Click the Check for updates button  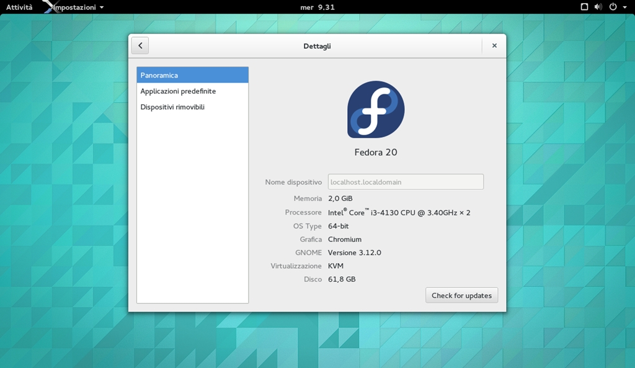pos(461,295)
